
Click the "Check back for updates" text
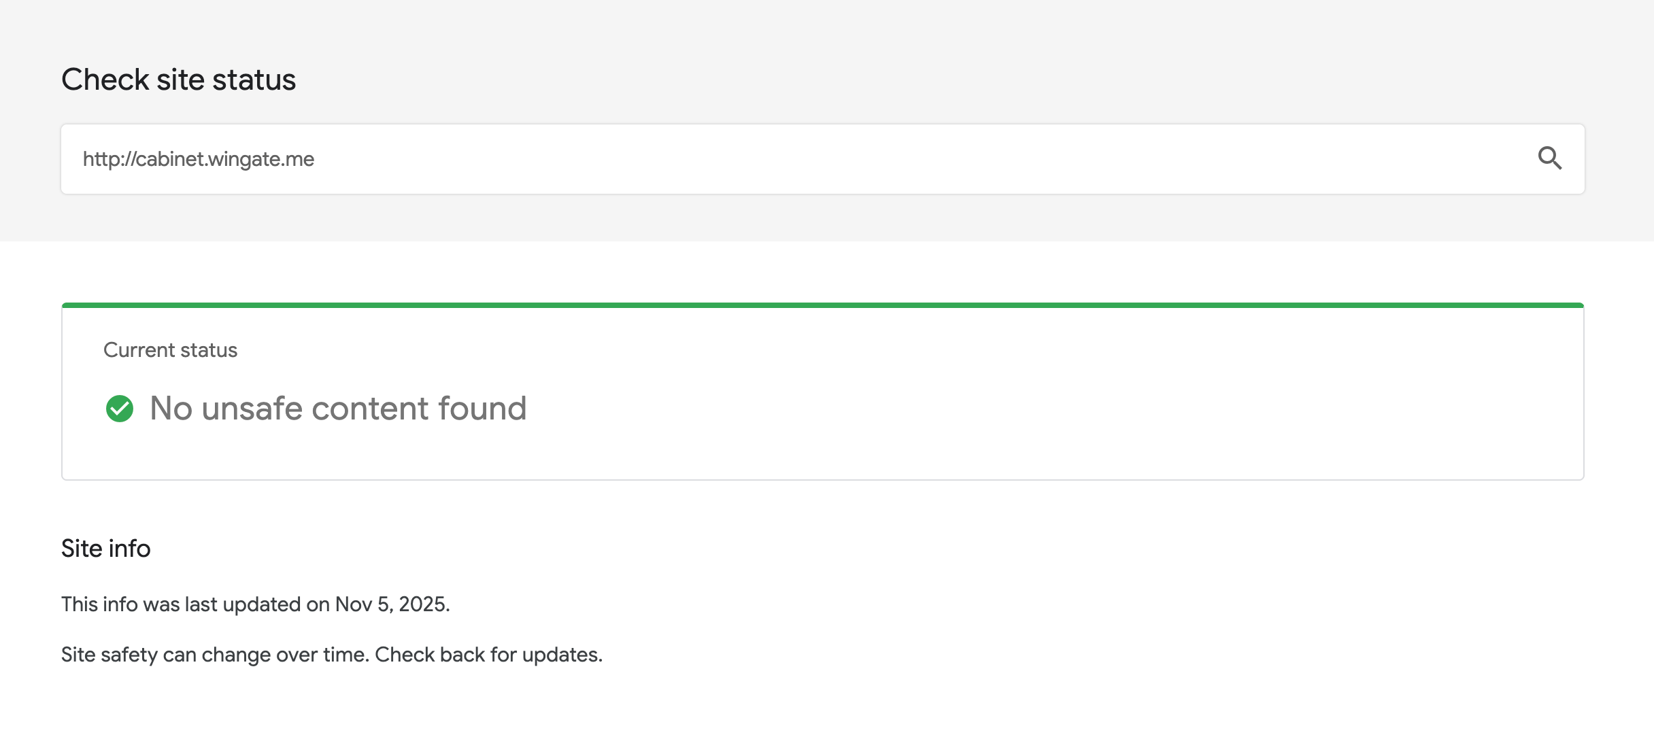[x=488, y=655]
